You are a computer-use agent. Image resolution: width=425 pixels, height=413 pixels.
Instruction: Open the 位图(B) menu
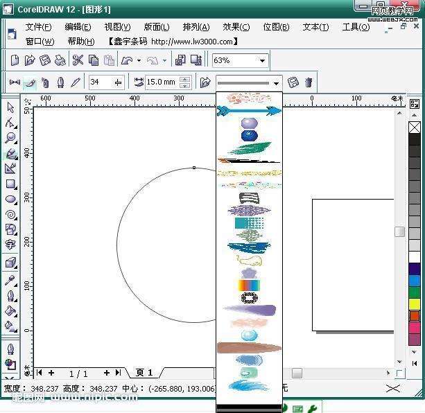click(276, 27)
